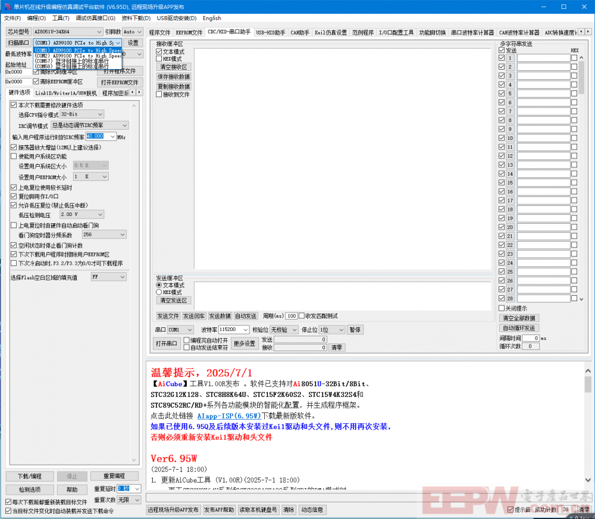595x519 pixels.
Task: Toggle the 提示音 checkbox
Action: pyautogui.click(x=511, y=509)
